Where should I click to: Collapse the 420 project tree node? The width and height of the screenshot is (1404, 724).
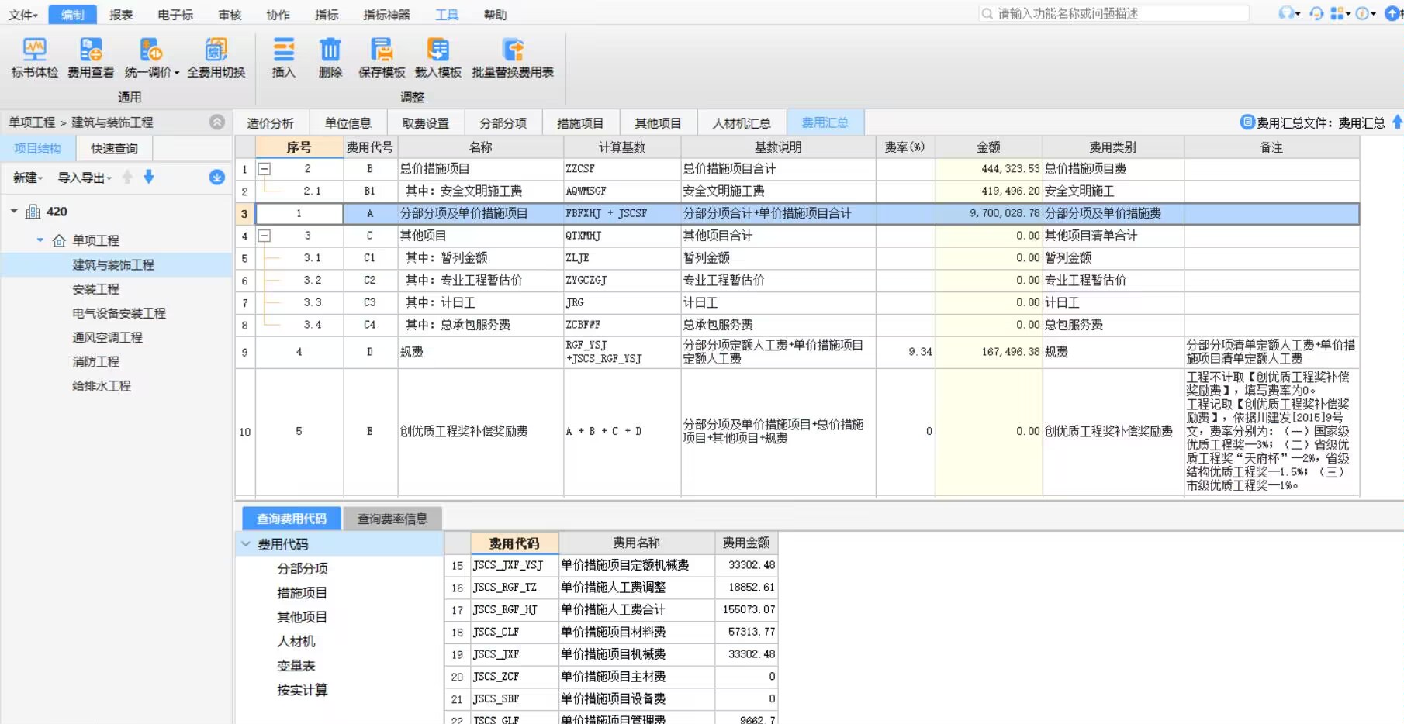click(14, 211)
